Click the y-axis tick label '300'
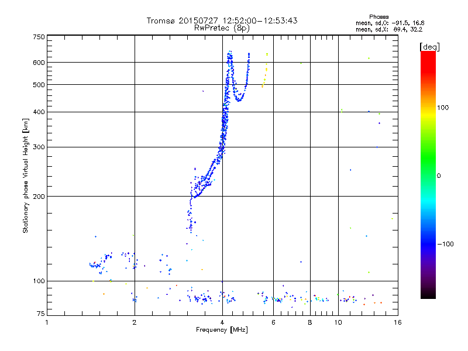 coord(39,147)
